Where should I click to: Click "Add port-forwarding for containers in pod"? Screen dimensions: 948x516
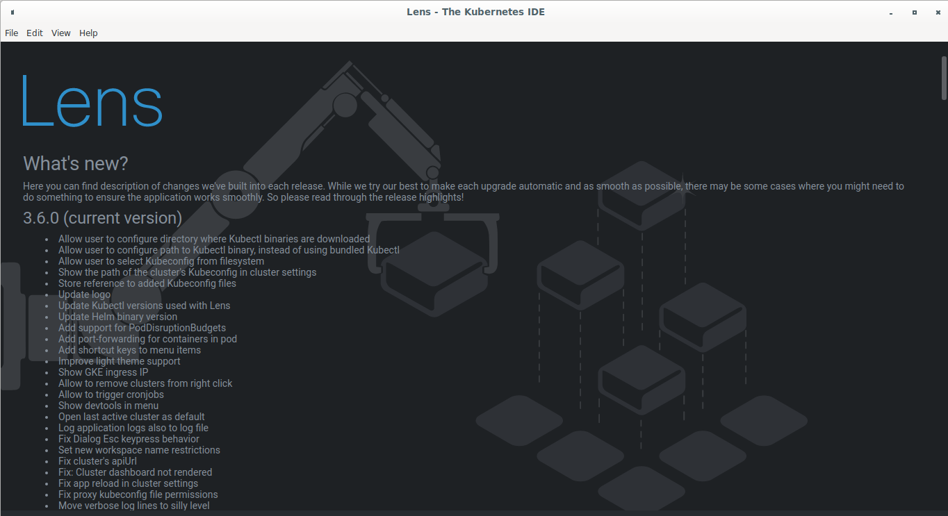(x=147, y=339)
